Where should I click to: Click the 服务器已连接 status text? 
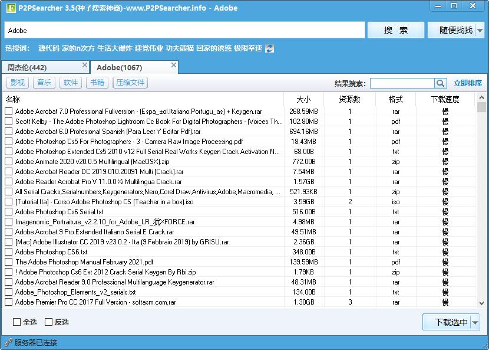36,343
